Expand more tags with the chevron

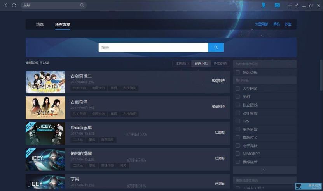pos(264,170)
